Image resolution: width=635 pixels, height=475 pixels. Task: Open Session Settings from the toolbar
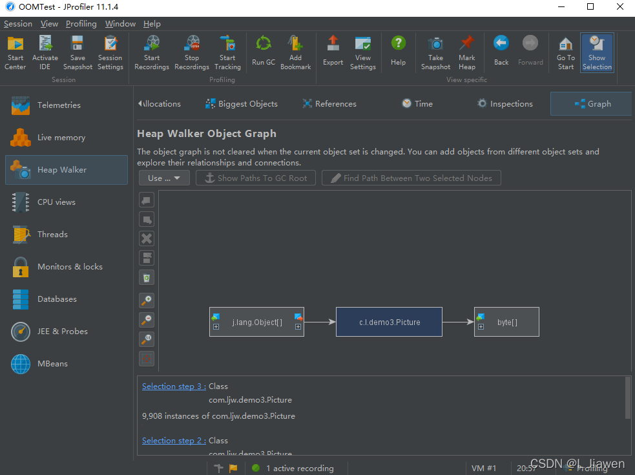[x=110, y=53]
